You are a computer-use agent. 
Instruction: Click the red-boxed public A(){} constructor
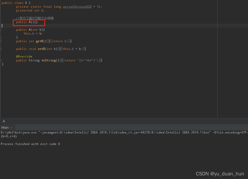(26, 22)
